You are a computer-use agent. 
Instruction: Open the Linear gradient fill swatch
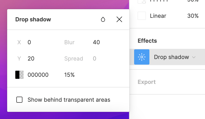click(x=142, y=16)
